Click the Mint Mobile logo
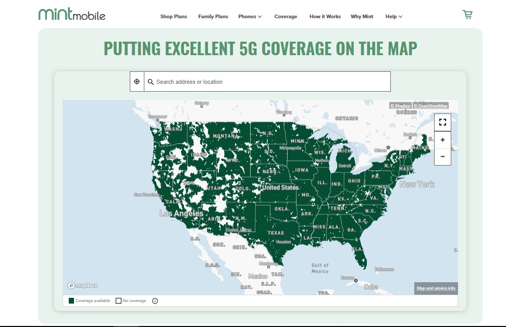The width and height of the screenshot is (506, 327). [x=72, y=15]
